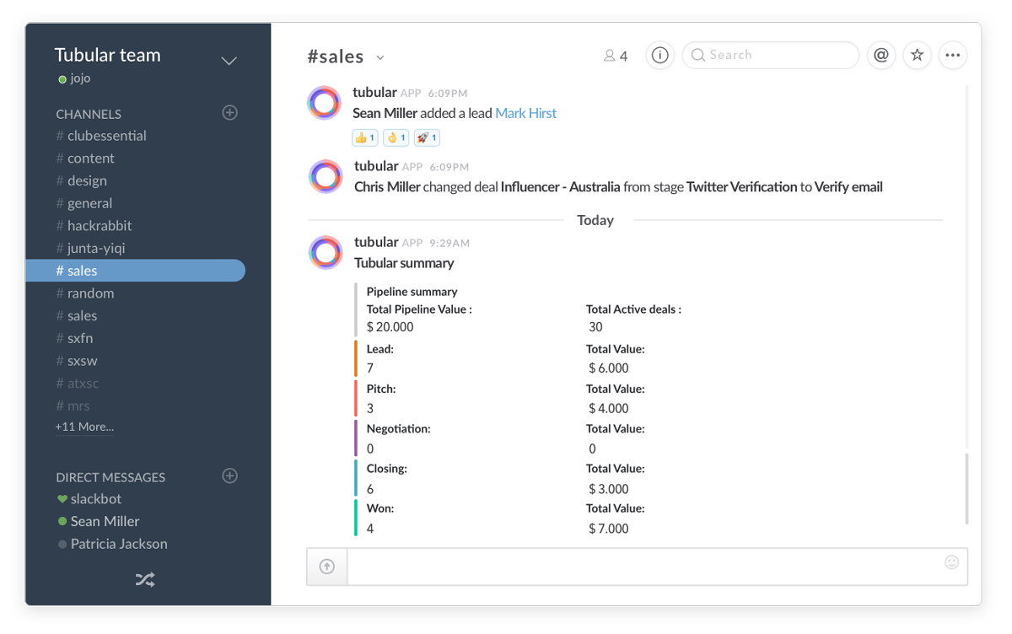Open channel details info icon
This screenshot has height=634, width=1012.
(x=660, y=55)
